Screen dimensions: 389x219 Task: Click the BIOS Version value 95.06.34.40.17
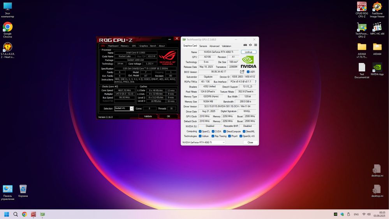pyautogui.click(x=218, y=72)
